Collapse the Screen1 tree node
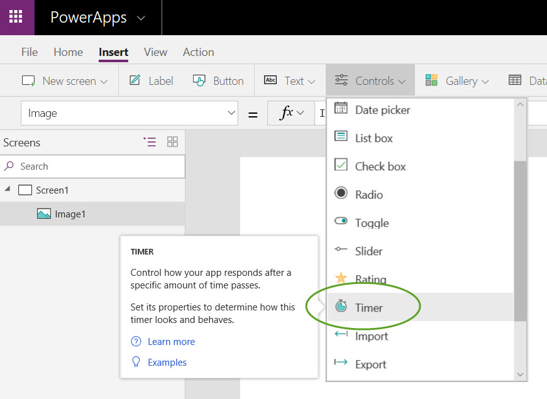Screen dimensions: 547x399 tap(7, 189)
